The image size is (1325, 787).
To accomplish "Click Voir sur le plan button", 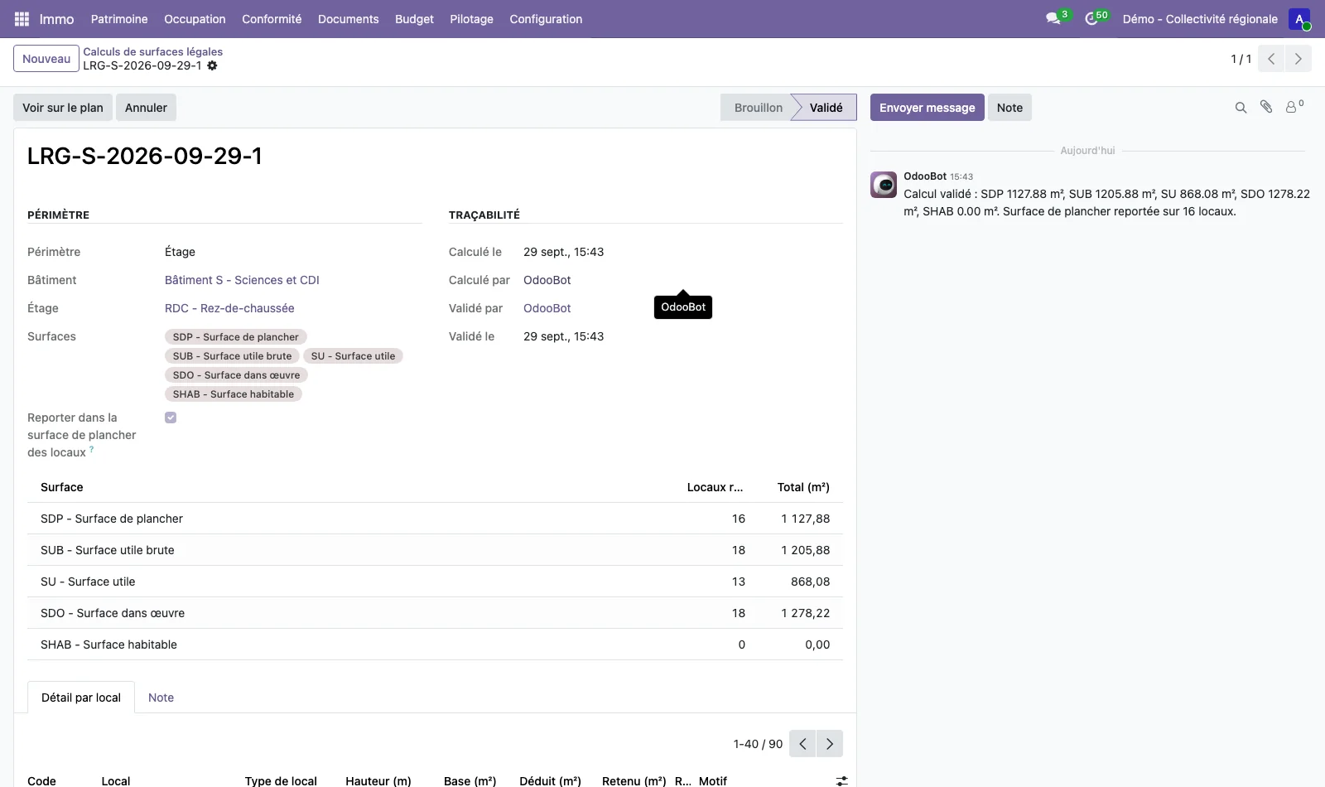I will point(63,108).
